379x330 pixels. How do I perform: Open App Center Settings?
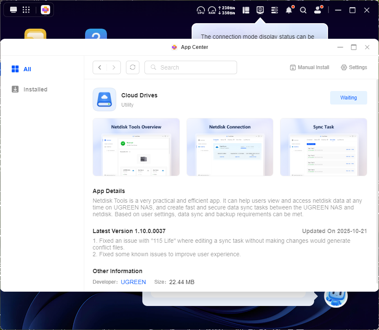click(354, 67)
